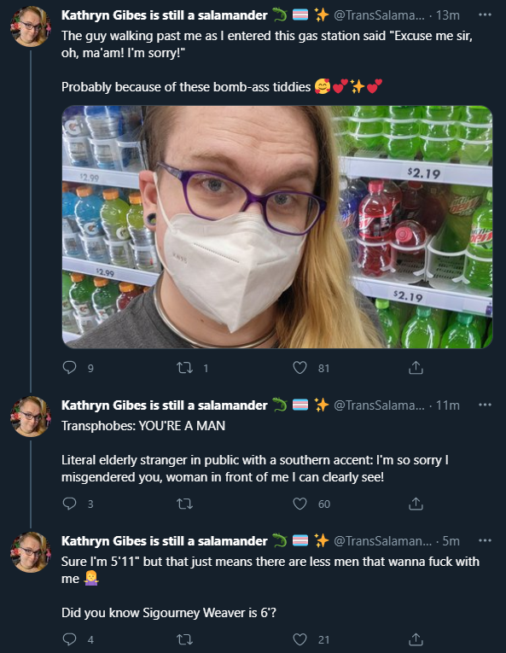Share the second tweet in the thread
Image resolution: width=506 pixels, height=653 pixels.
pyautogui.click(x=416, y=504)
